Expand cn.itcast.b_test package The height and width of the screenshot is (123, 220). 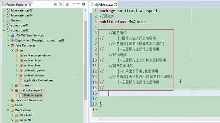(x=17, y=60)
